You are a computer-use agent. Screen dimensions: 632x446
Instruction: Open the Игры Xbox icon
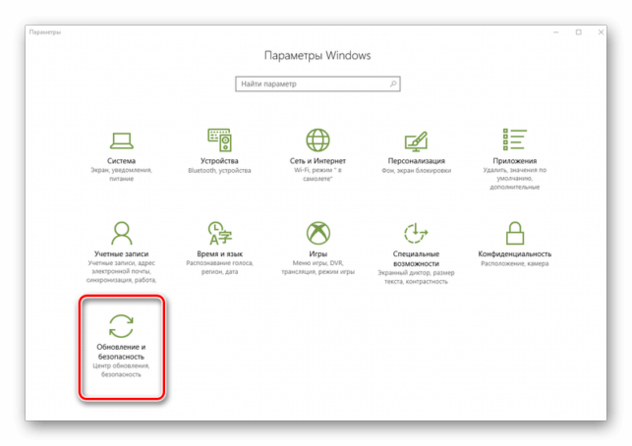point(318,233)
